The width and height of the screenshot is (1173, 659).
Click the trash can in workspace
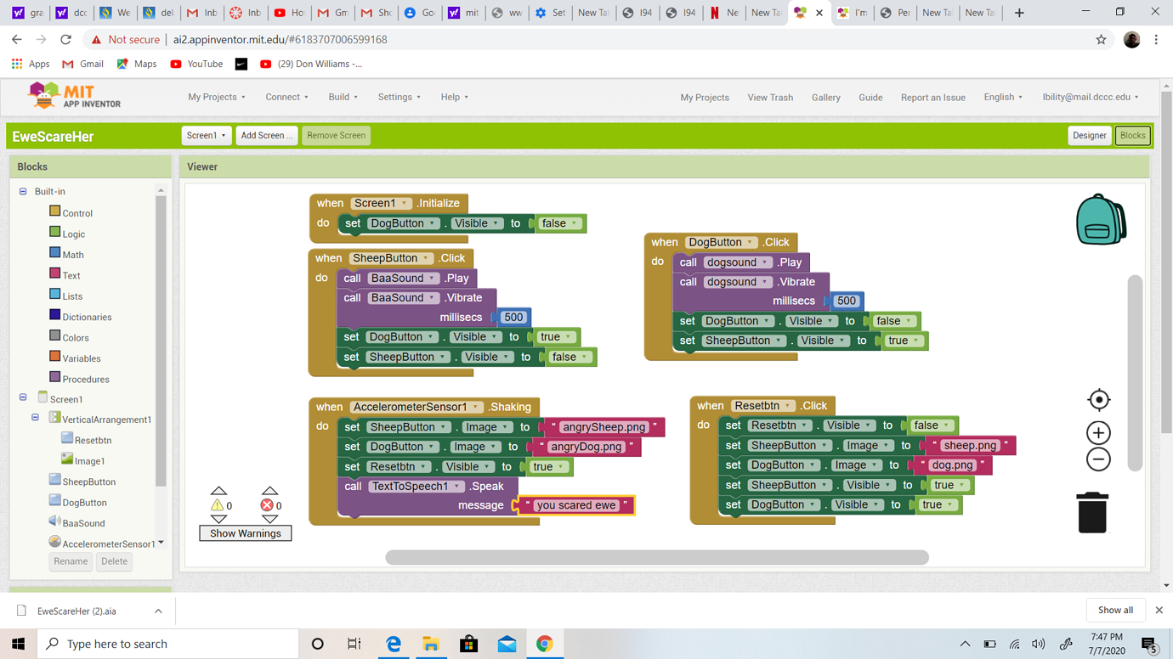point(1092,512)
